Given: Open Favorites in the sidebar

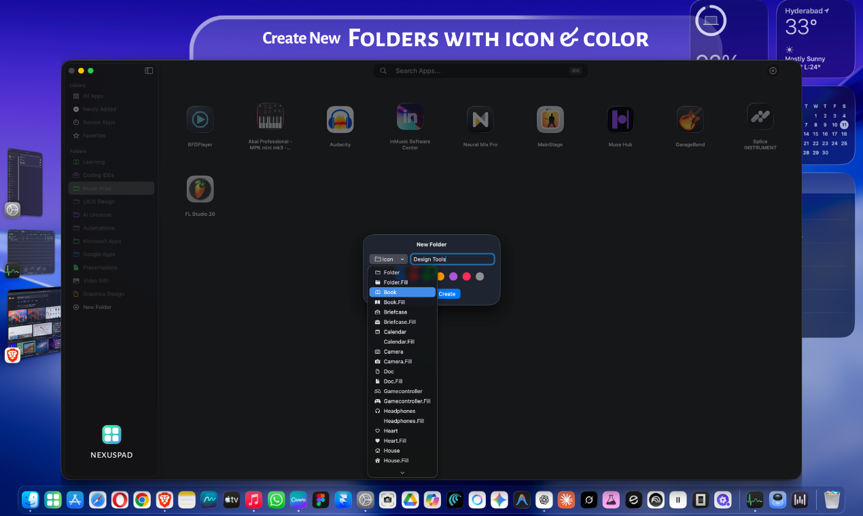Looking at the screenshot, I should tap(111, 136).
